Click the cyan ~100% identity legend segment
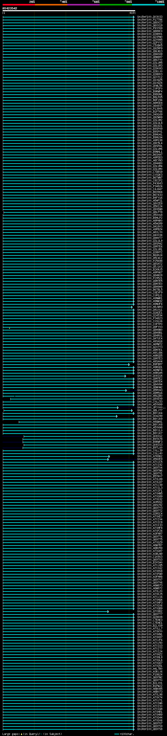Viewport: 167px width, 736px height. pos(148,5)
